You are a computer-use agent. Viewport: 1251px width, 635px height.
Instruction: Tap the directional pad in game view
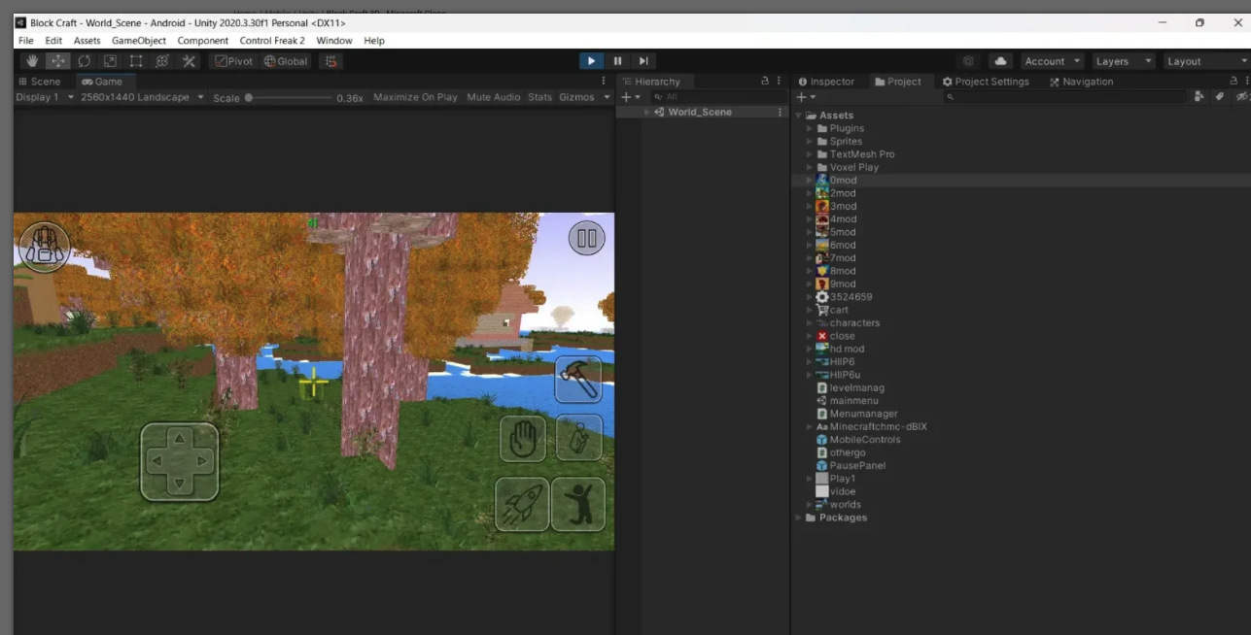(x=179, y=461)
